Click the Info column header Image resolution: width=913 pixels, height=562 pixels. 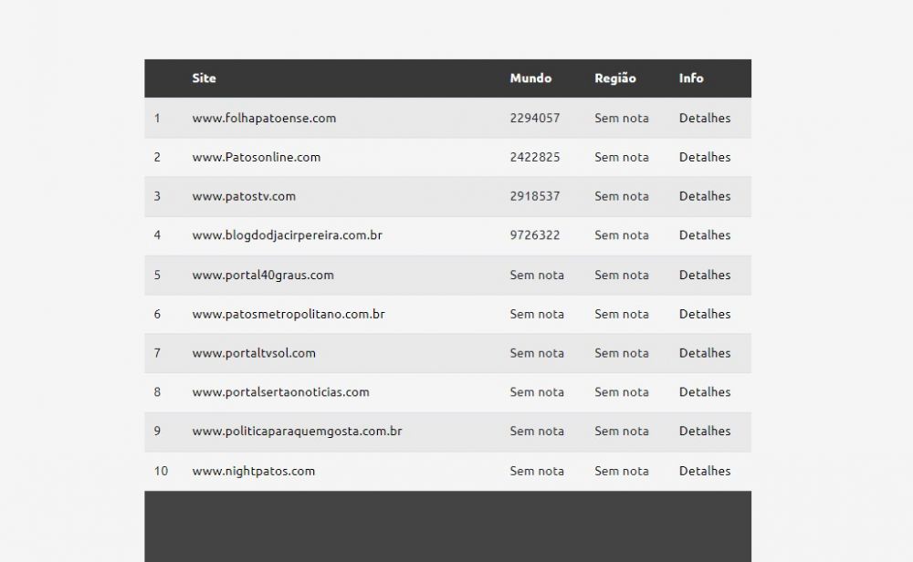tap(691, 78)
